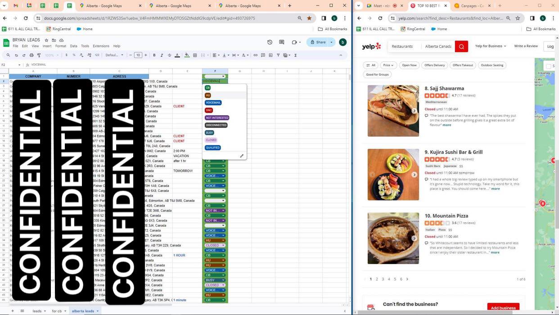
Task: Open horizontal align dropdown
Action: pos(216,55)
